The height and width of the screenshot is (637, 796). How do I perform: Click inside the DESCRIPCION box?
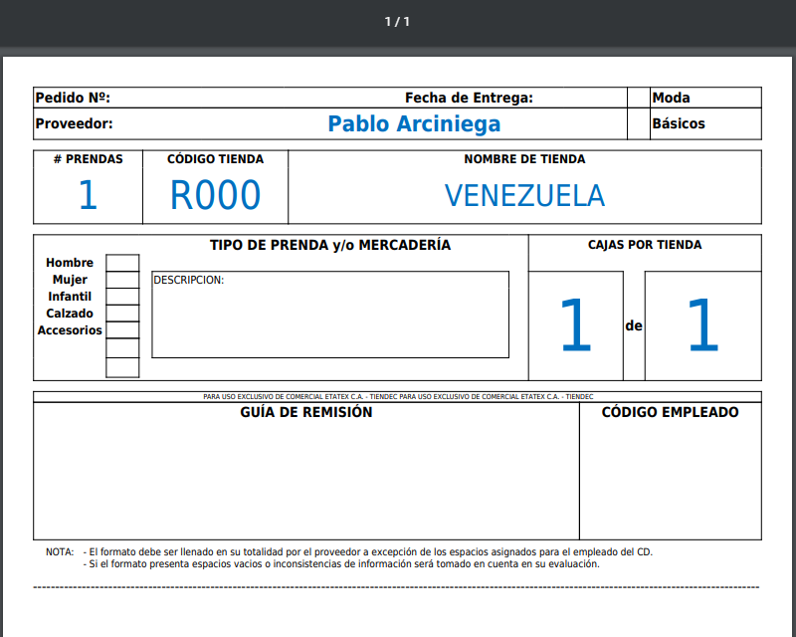(x=329, y=320)
